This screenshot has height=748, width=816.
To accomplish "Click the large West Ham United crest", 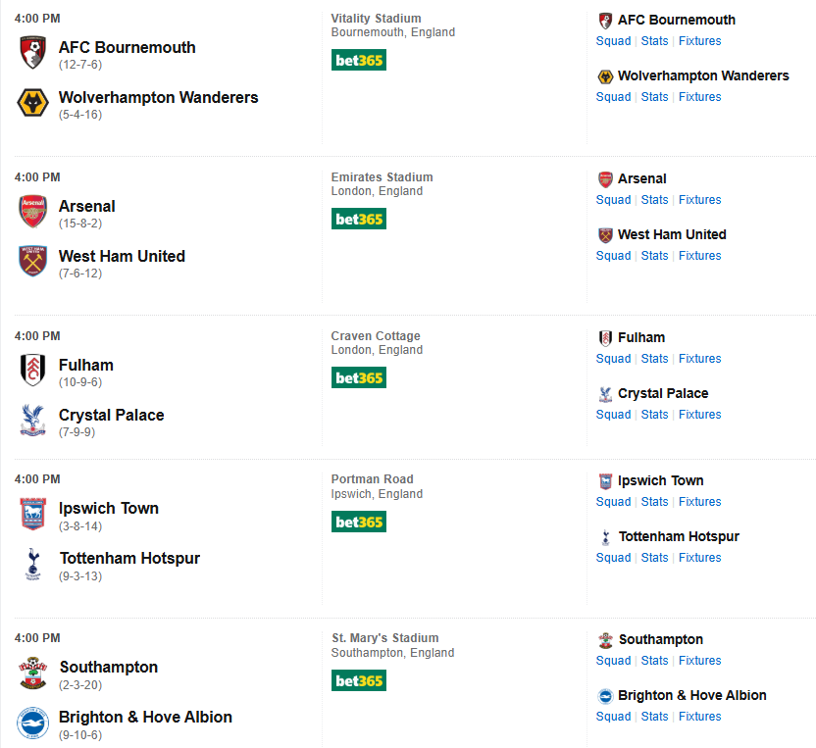I will 33,262.
